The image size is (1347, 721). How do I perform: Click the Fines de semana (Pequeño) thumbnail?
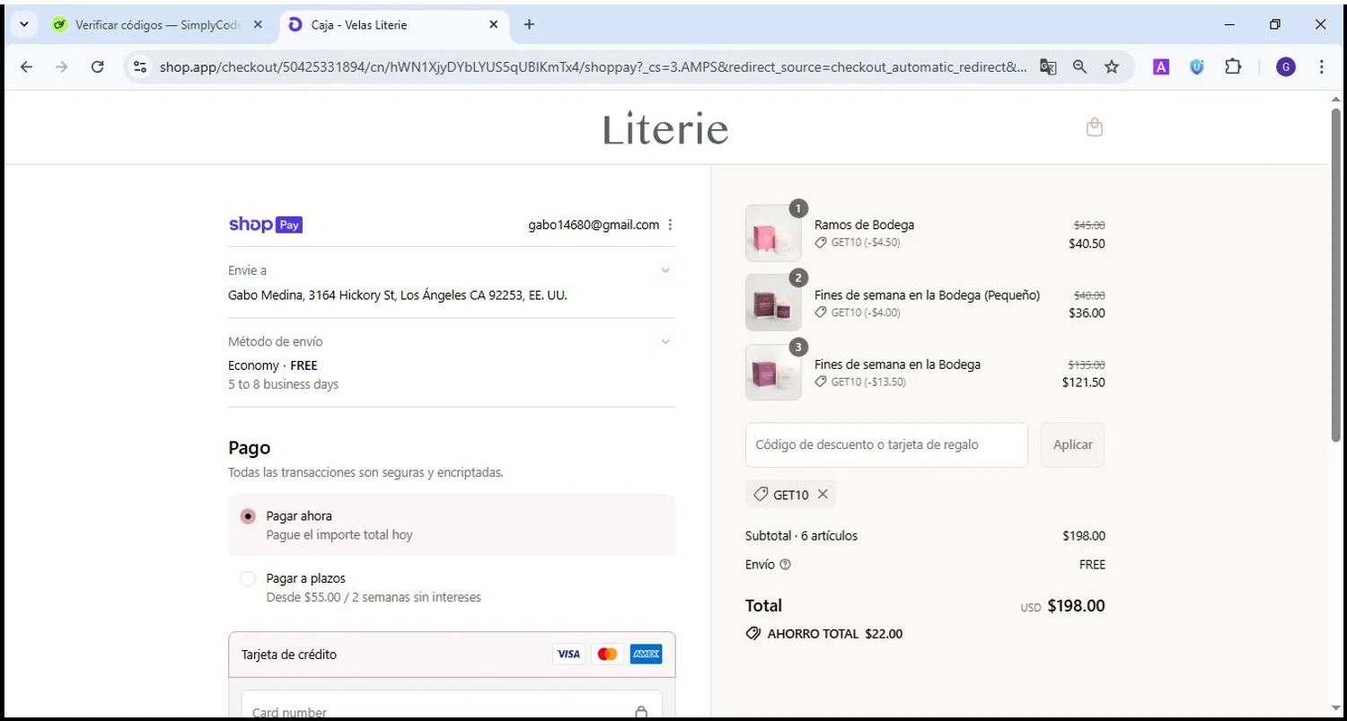point(773,303)
